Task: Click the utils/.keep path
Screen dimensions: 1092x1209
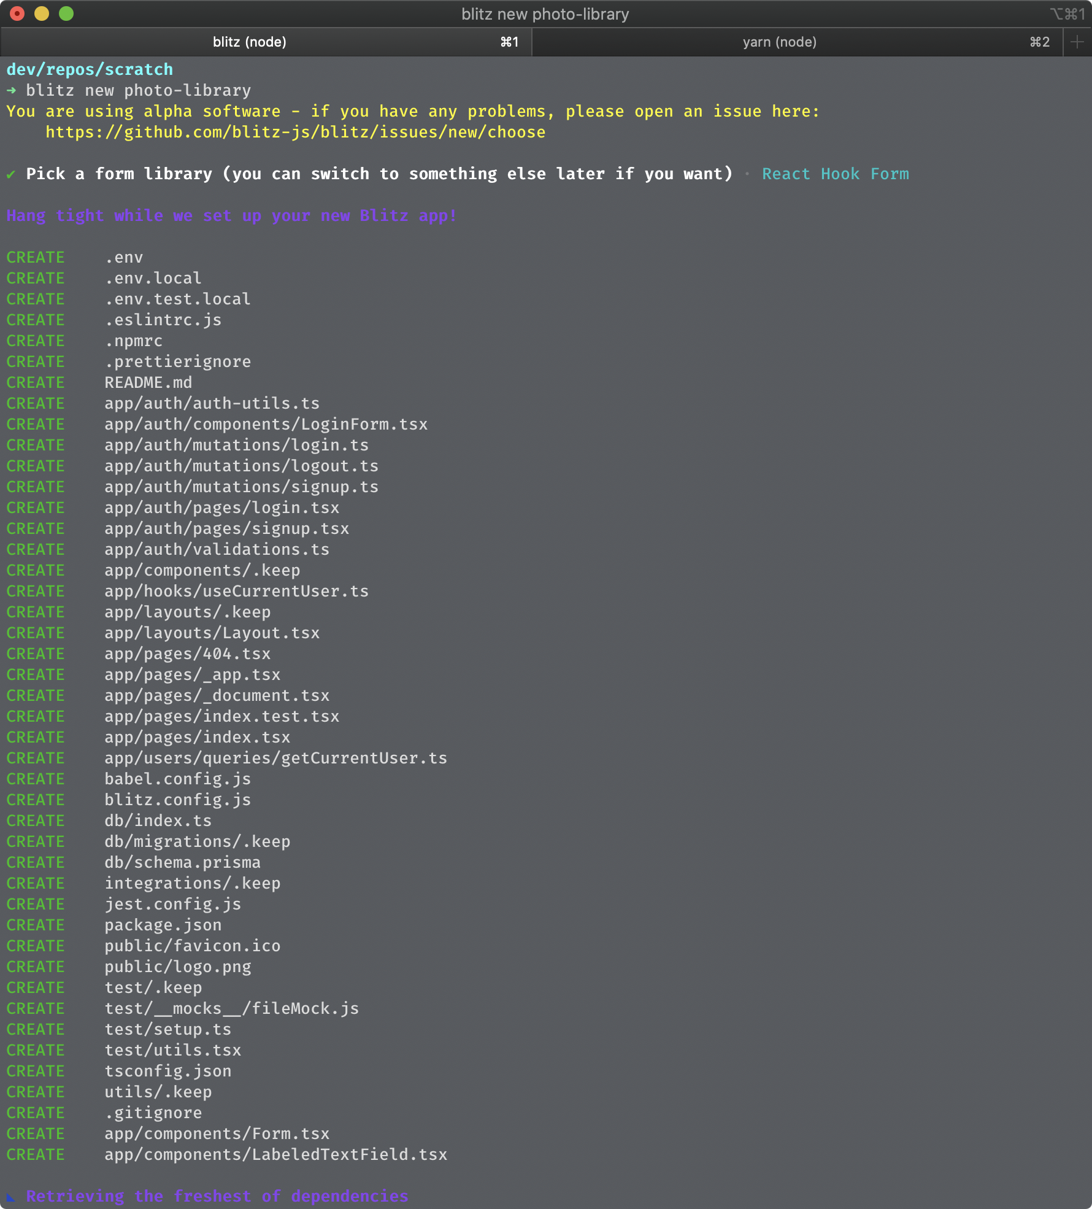Action: 158,1092
